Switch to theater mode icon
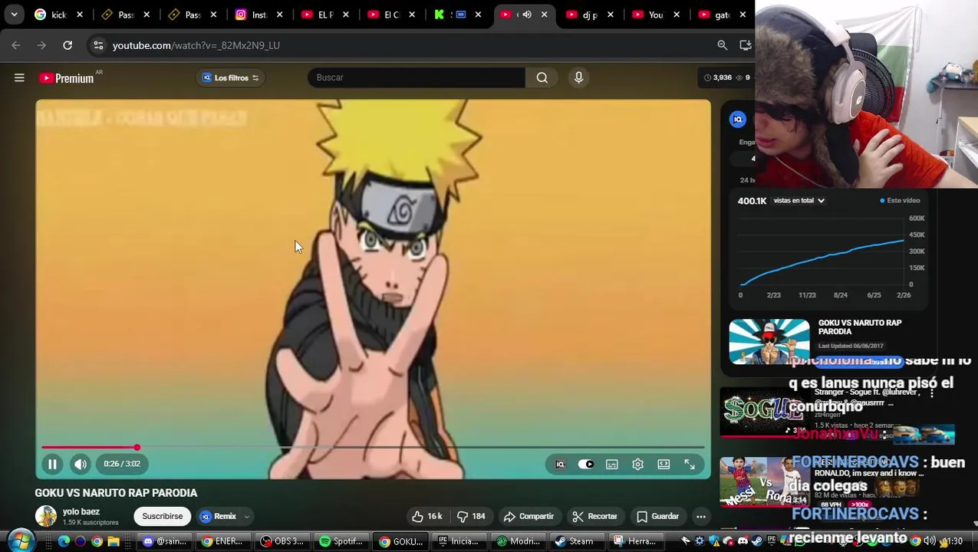This screenshot has height=552, width=978. 664,464
